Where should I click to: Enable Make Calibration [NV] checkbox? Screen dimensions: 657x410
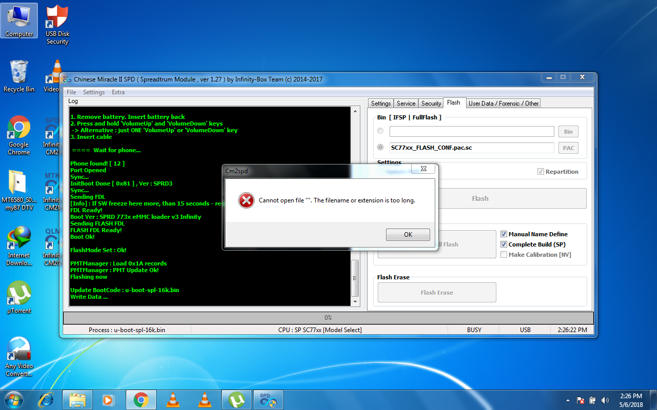pos(504,255)
